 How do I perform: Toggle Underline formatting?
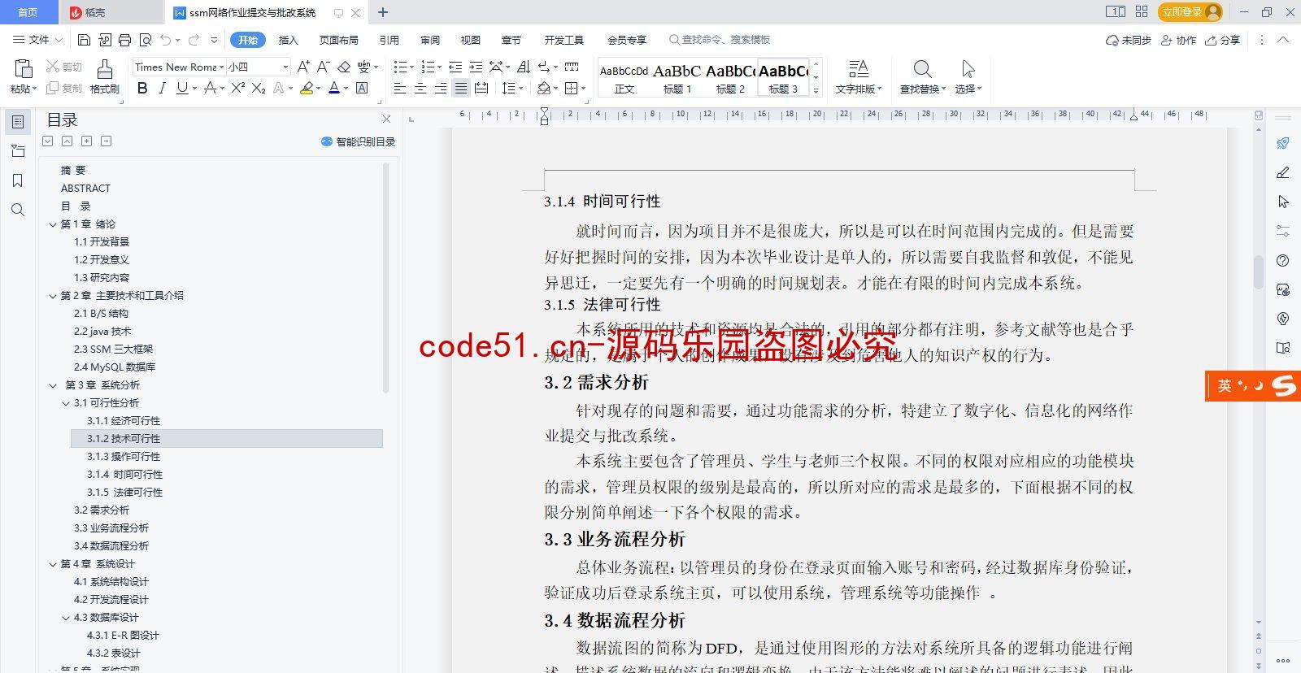[182, 88]
